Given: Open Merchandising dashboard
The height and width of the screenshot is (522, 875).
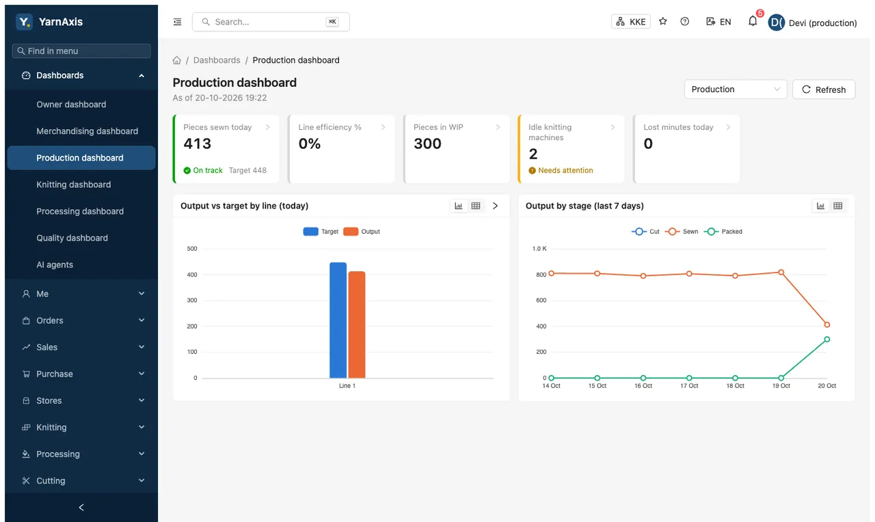Looking at the screenshot, I should (81, 131).
